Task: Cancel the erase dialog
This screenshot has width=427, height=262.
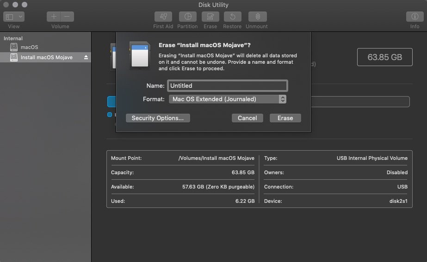Action: coord(247,118)
